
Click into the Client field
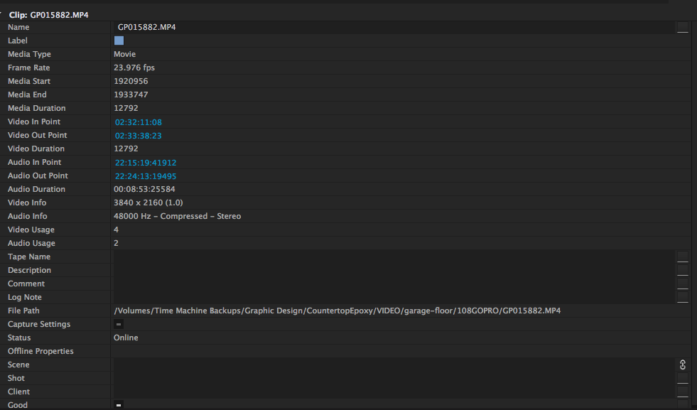click(394, 392)
